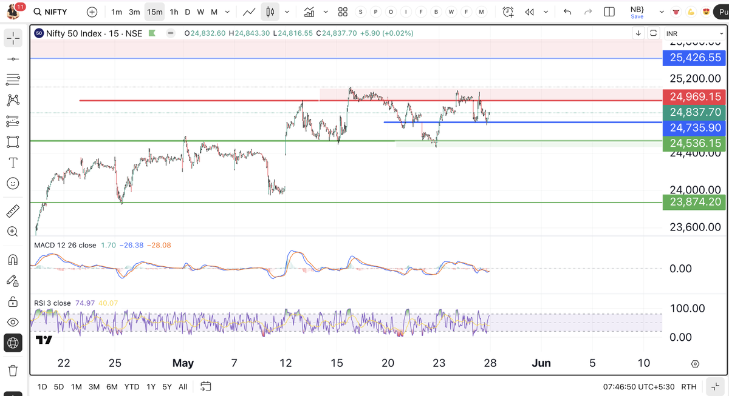Image resolution: width=729 pixels, height=396 pixels.
Task: Expand extra intervals chevron after M
Action: click(x=227, y=12)
